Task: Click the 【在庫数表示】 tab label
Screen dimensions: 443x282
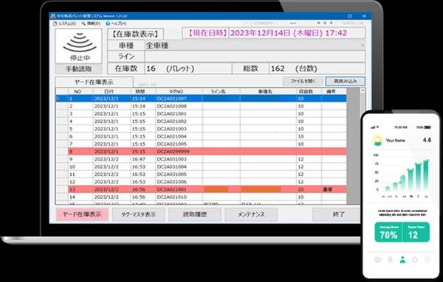Action: click(135, 34)
